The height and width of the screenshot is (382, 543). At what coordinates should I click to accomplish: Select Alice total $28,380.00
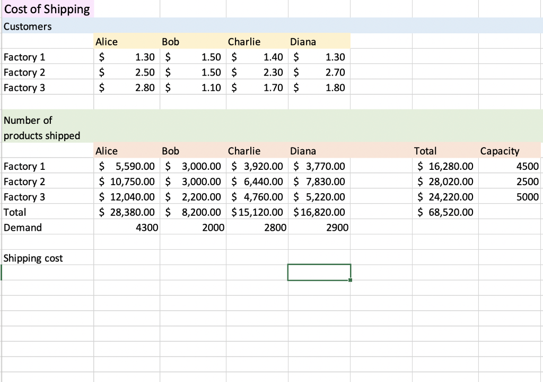click(127, 212)
